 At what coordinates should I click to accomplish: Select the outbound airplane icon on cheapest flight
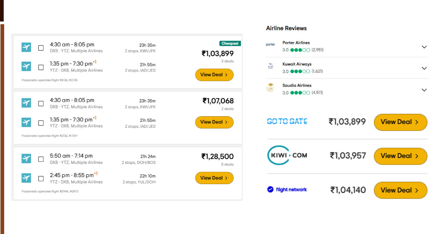point(26,47)
